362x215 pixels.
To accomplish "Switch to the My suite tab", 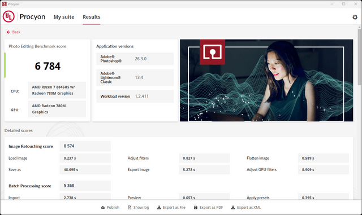I will tap(64, 17).
